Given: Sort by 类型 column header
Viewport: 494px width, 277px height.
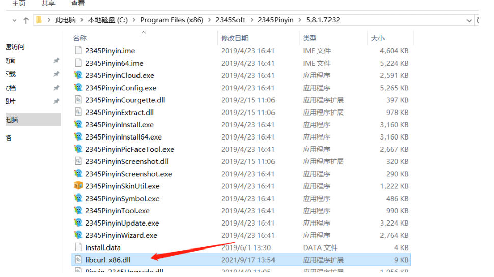Looking at the screenshot, I should [x=309, y=38].
